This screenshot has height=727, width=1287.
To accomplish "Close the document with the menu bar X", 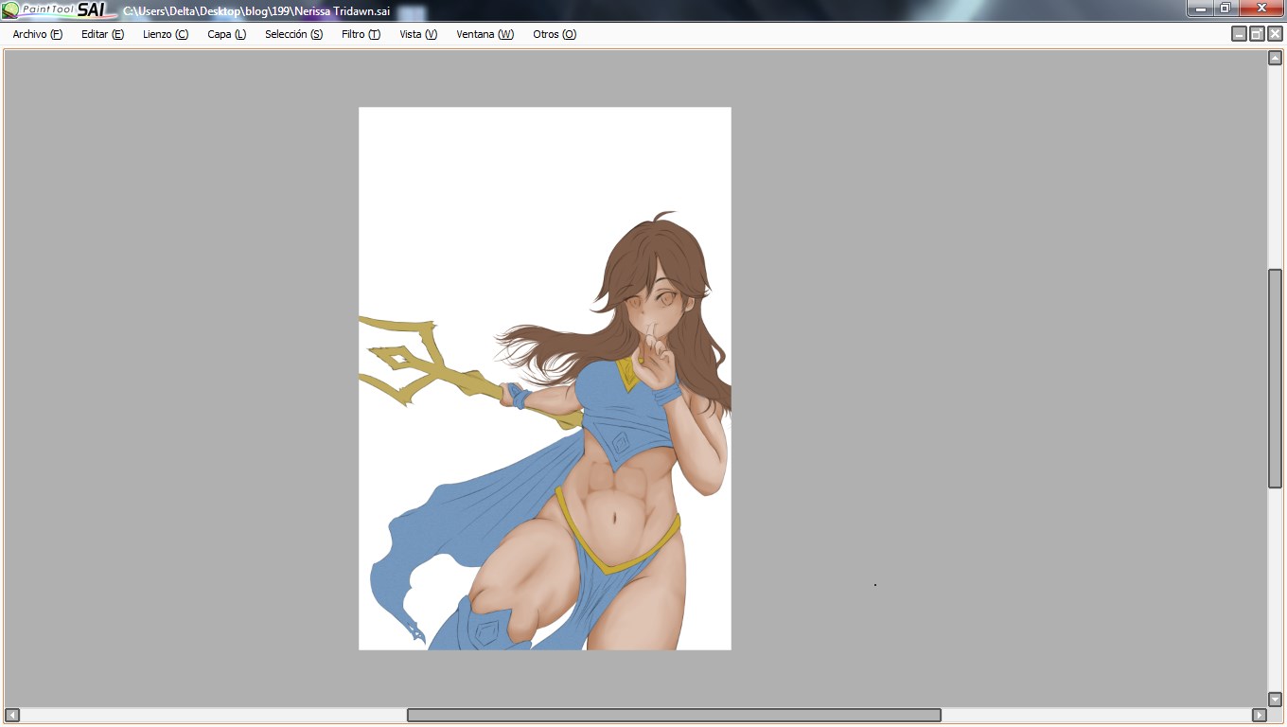I will pyautogui.click(x=1275, y=34).
